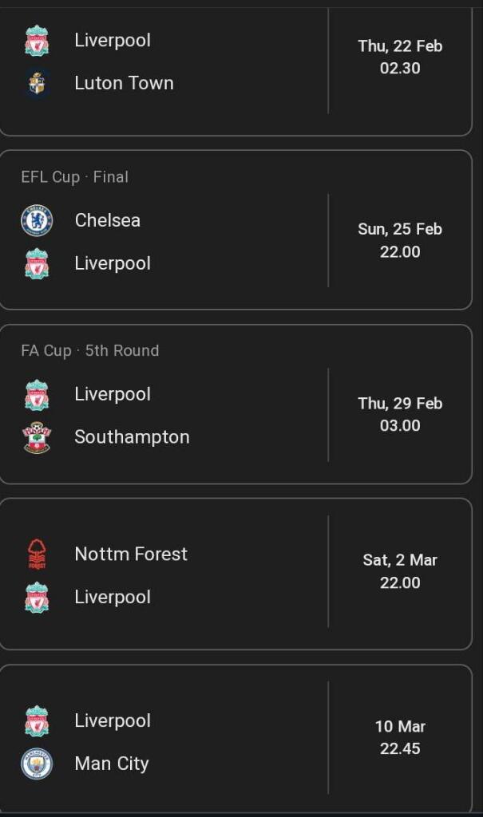Tap Liverpool crest in the Man City fixture
The image size is (483, 817).
(37, 721)
